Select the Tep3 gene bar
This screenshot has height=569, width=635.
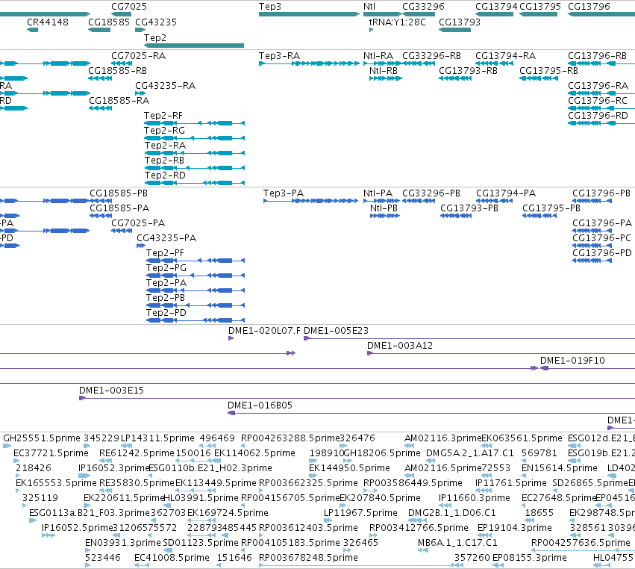coord(309,14)
